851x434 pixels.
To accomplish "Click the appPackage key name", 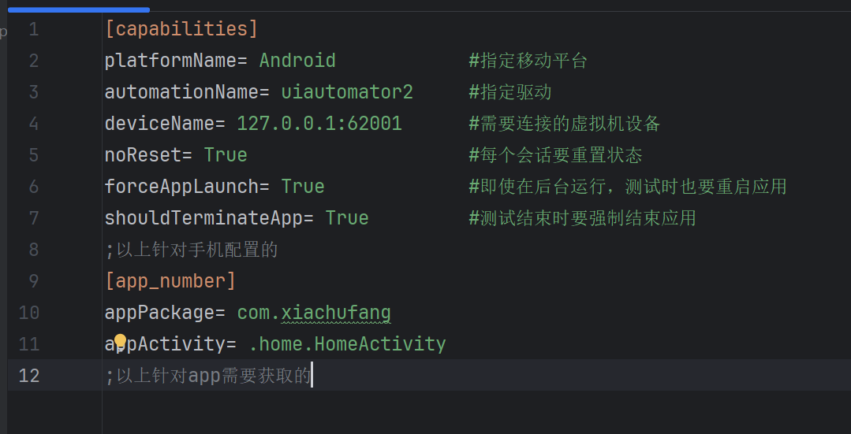I will click(159, 313).
